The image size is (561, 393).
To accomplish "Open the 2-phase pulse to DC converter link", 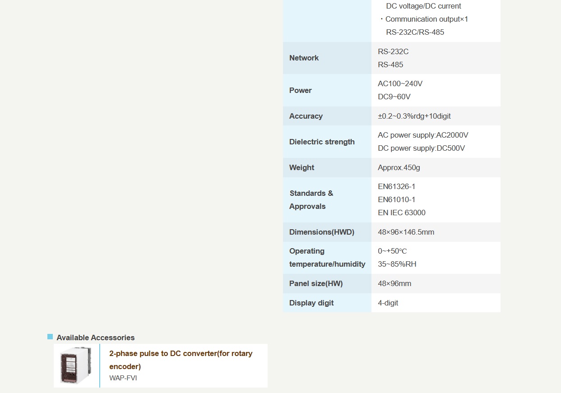I will [x=181, y=360].
